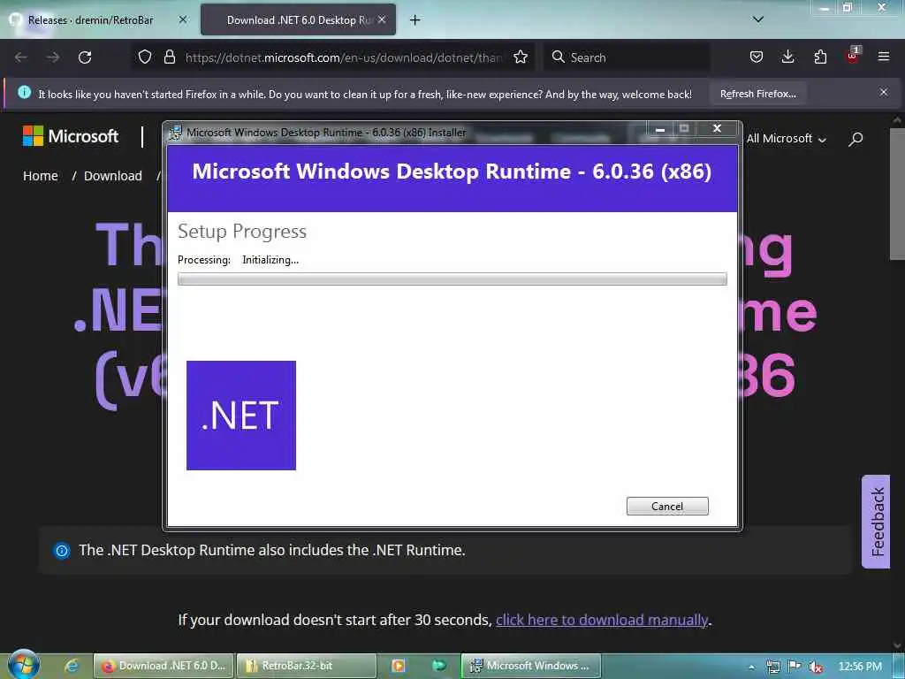Click the Refresh Firefox button
905x679 pixels.
click(x=757, y=94)
